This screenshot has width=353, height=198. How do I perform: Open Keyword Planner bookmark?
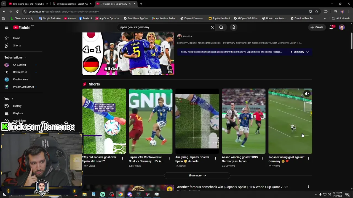click(x=192, y=18)
